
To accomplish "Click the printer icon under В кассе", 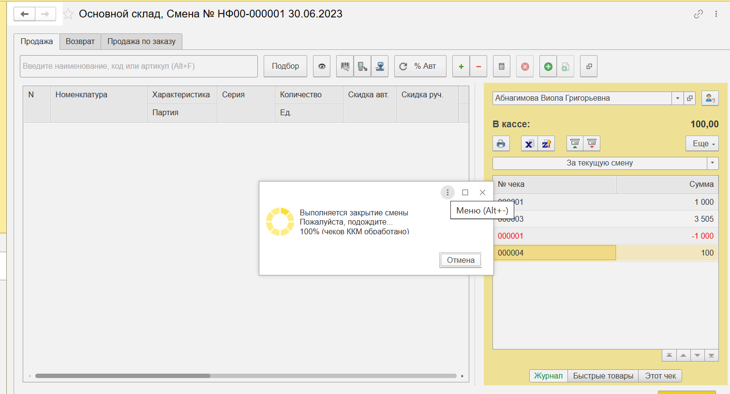I will pos(501,144).
